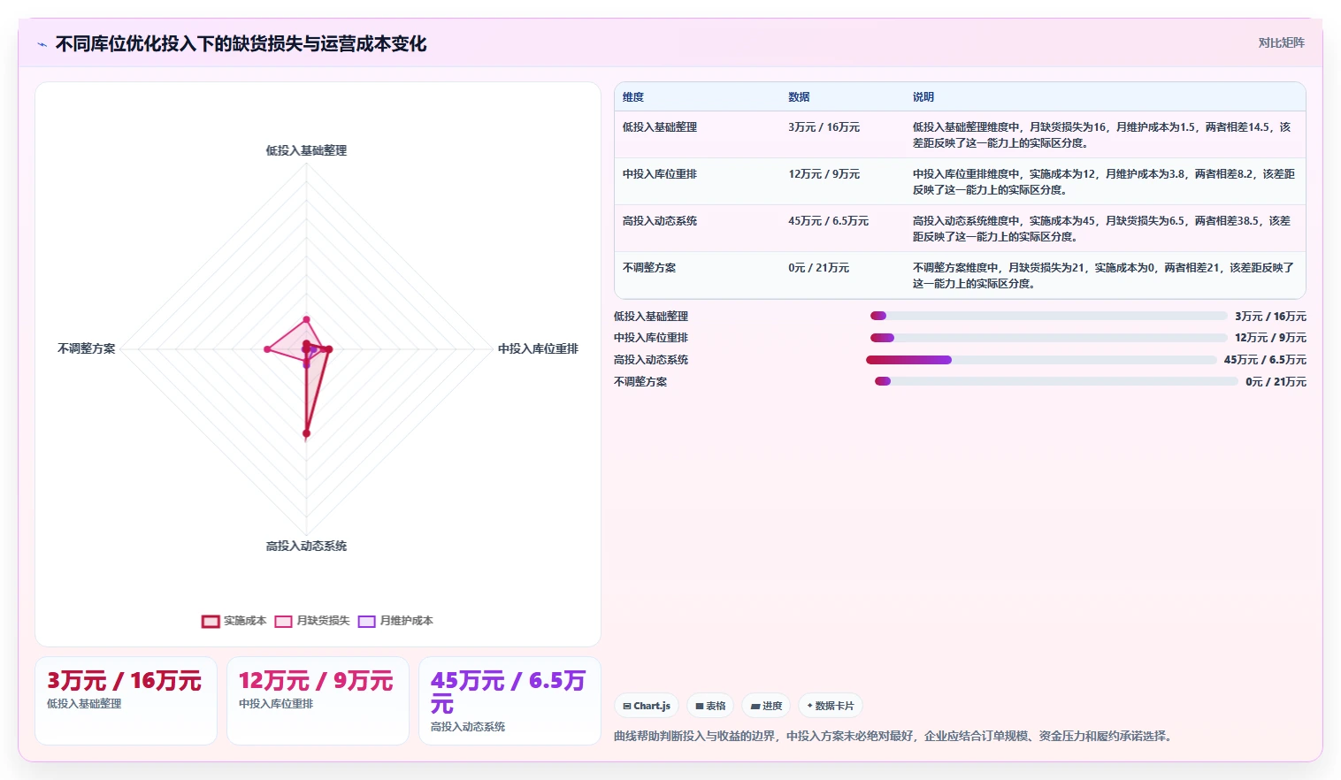The image size is (1341, 780).
Task: Click the pink radar point on the 低投入基础整理 axis
Action: [x=307, y=319]
